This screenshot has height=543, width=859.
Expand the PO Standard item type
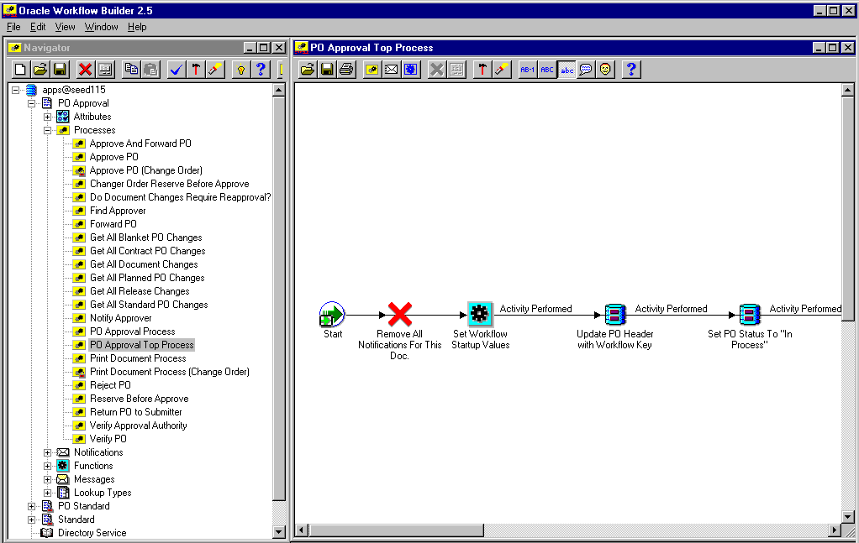(32, 506)
